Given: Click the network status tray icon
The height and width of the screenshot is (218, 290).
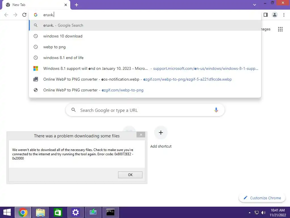Looking at the screenshot, I should tap(257, 213).
